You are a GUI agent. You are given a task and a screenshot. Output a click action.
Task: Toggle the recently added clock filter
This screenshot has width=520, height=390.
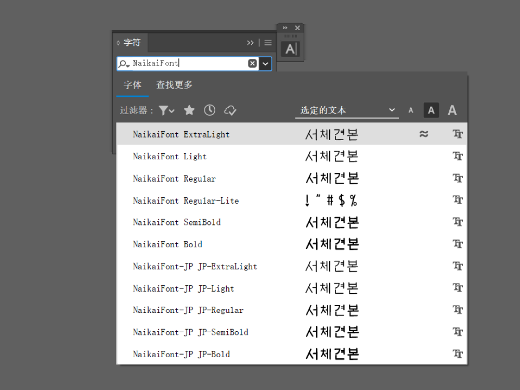[x=210, y=110]
